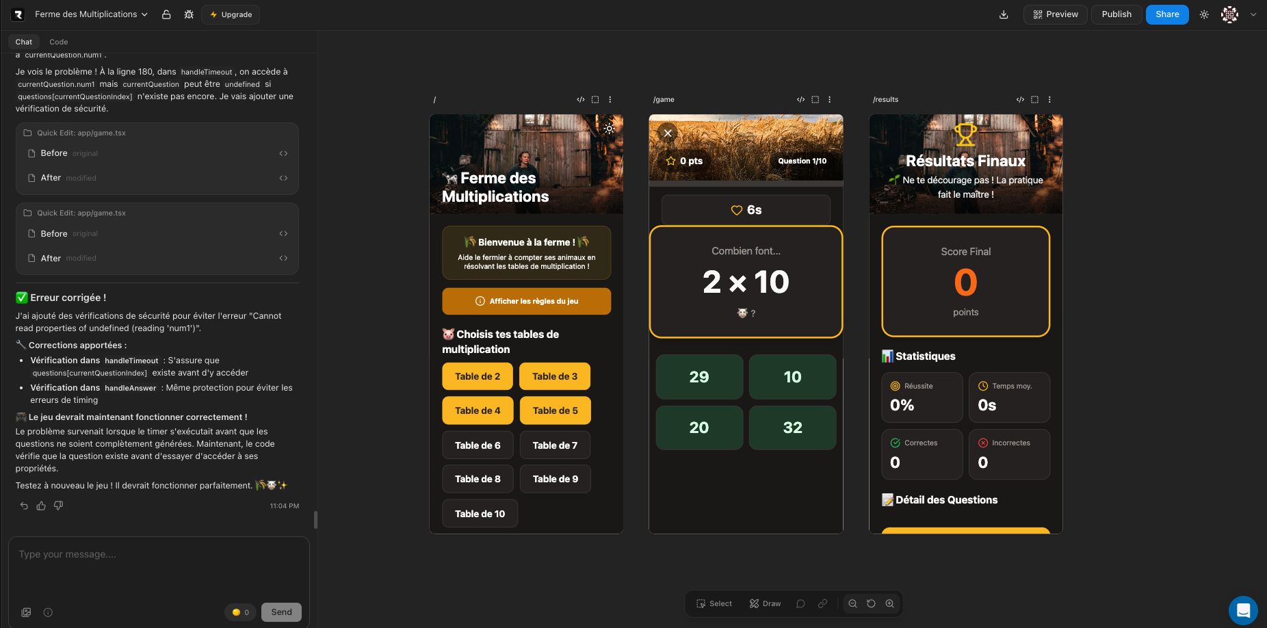The height and width of the screenshot is (628, 1267).
Task: Deselect the Table de 2 option
Action: [x=478, y=376]
